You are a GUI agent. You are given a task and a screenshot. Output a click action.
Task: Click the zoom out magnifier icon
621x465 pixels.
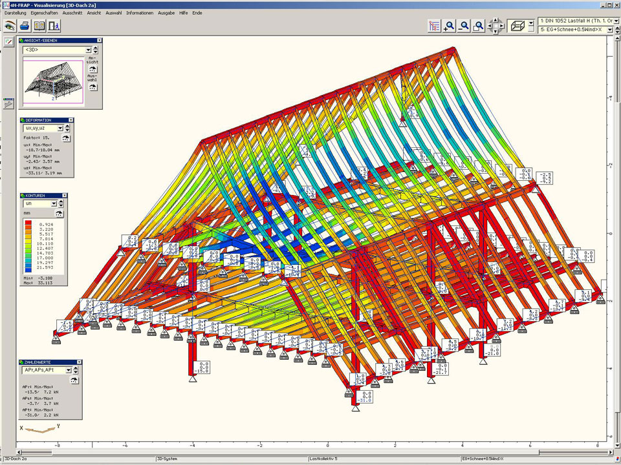pyautogui.click(x=464, y=26)
